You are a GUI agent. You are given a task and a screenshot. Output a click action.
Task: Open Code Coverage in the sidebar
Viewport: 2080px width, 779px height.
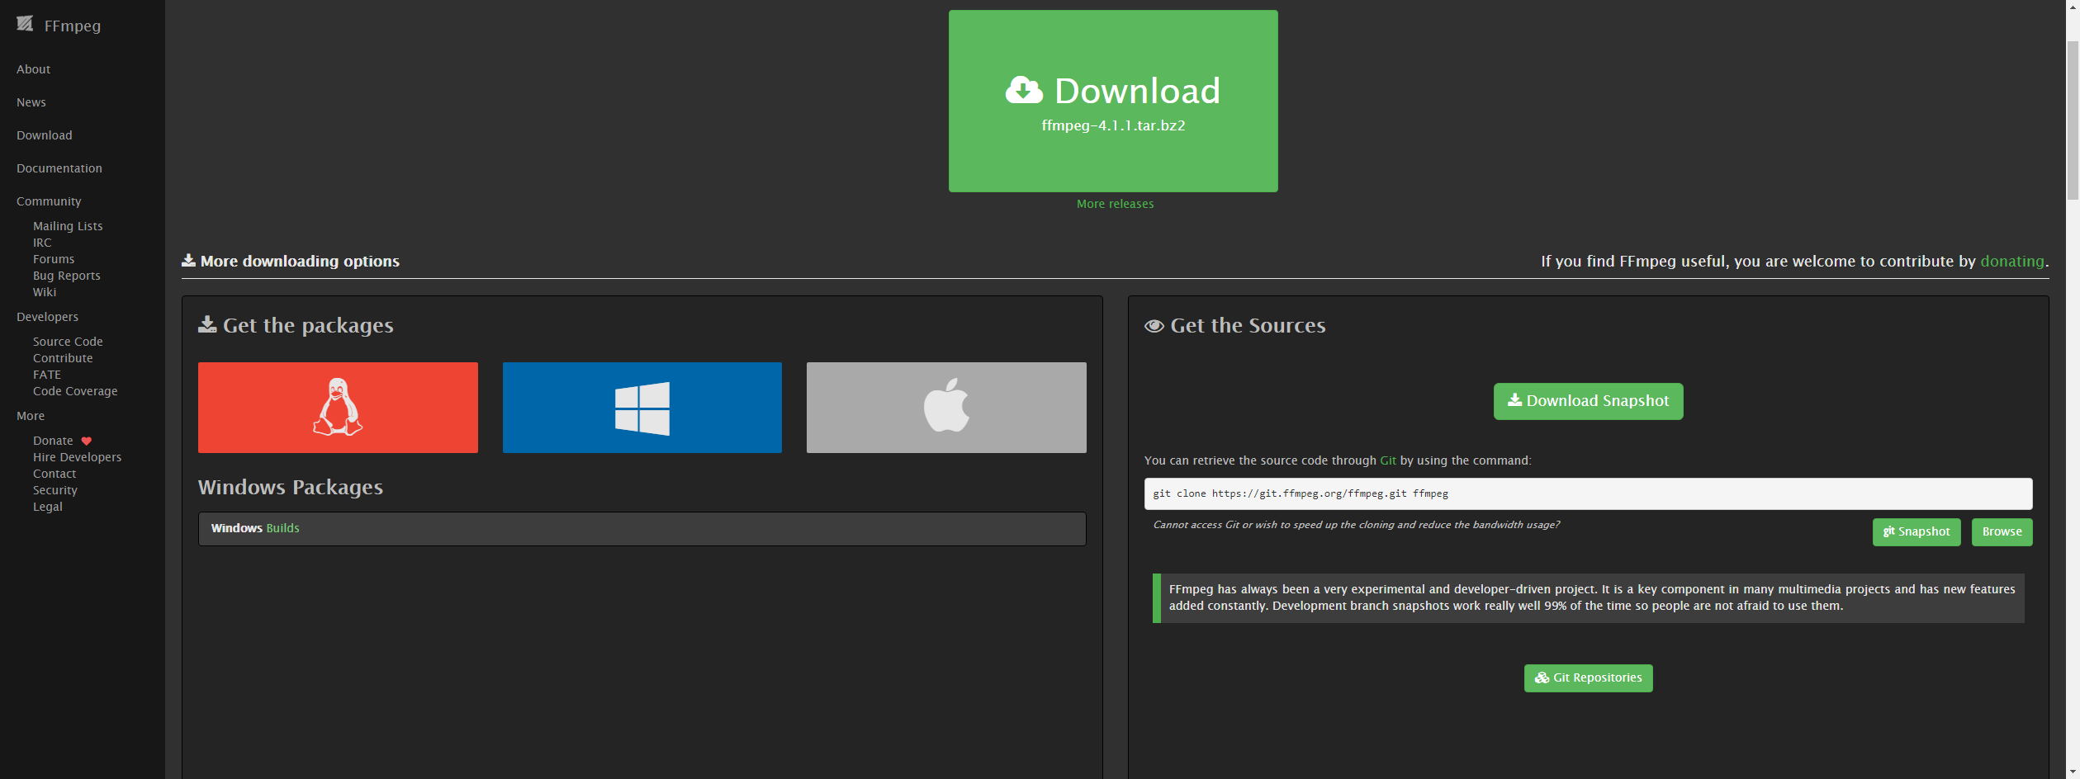[x=75, y=391]
